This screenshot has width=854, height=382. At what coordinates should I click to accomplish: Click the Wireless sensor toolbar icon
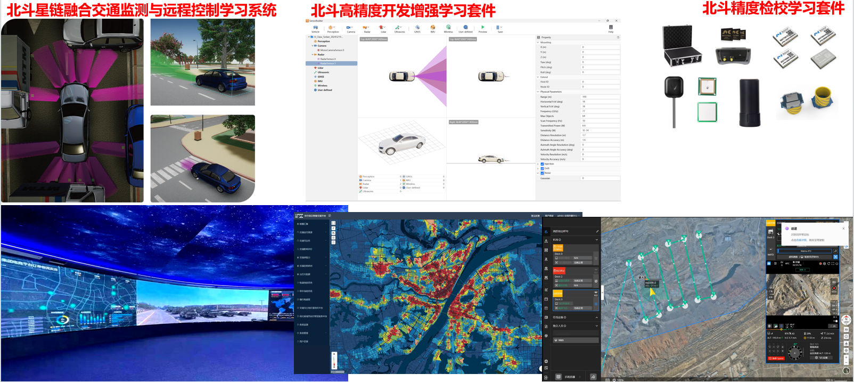coord(448,28)
